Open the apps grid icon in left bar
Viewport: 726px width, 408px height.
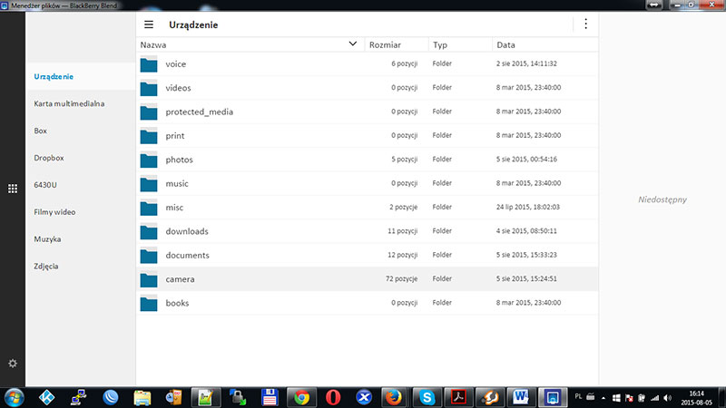[x=13, y=189]
